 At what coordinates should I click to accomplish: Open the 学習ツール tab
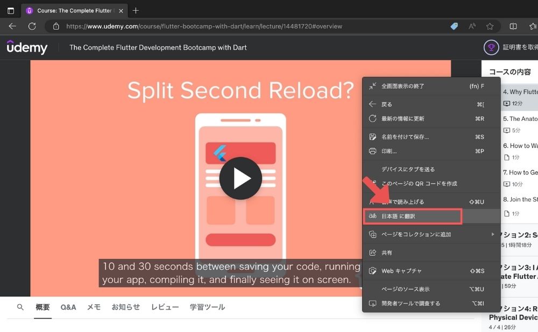tap(207, 307)
